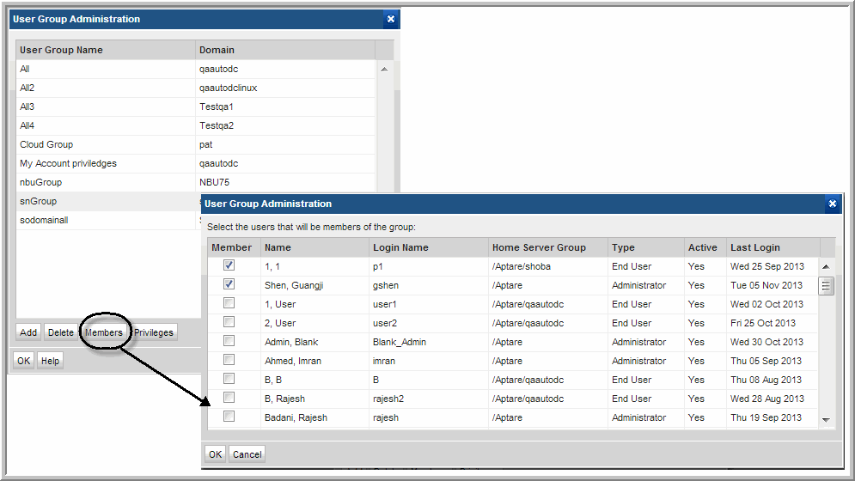Check the member checkbox for Admin, Blank
The height and width of the screenshot is (481, 855).
coord(229,342)
